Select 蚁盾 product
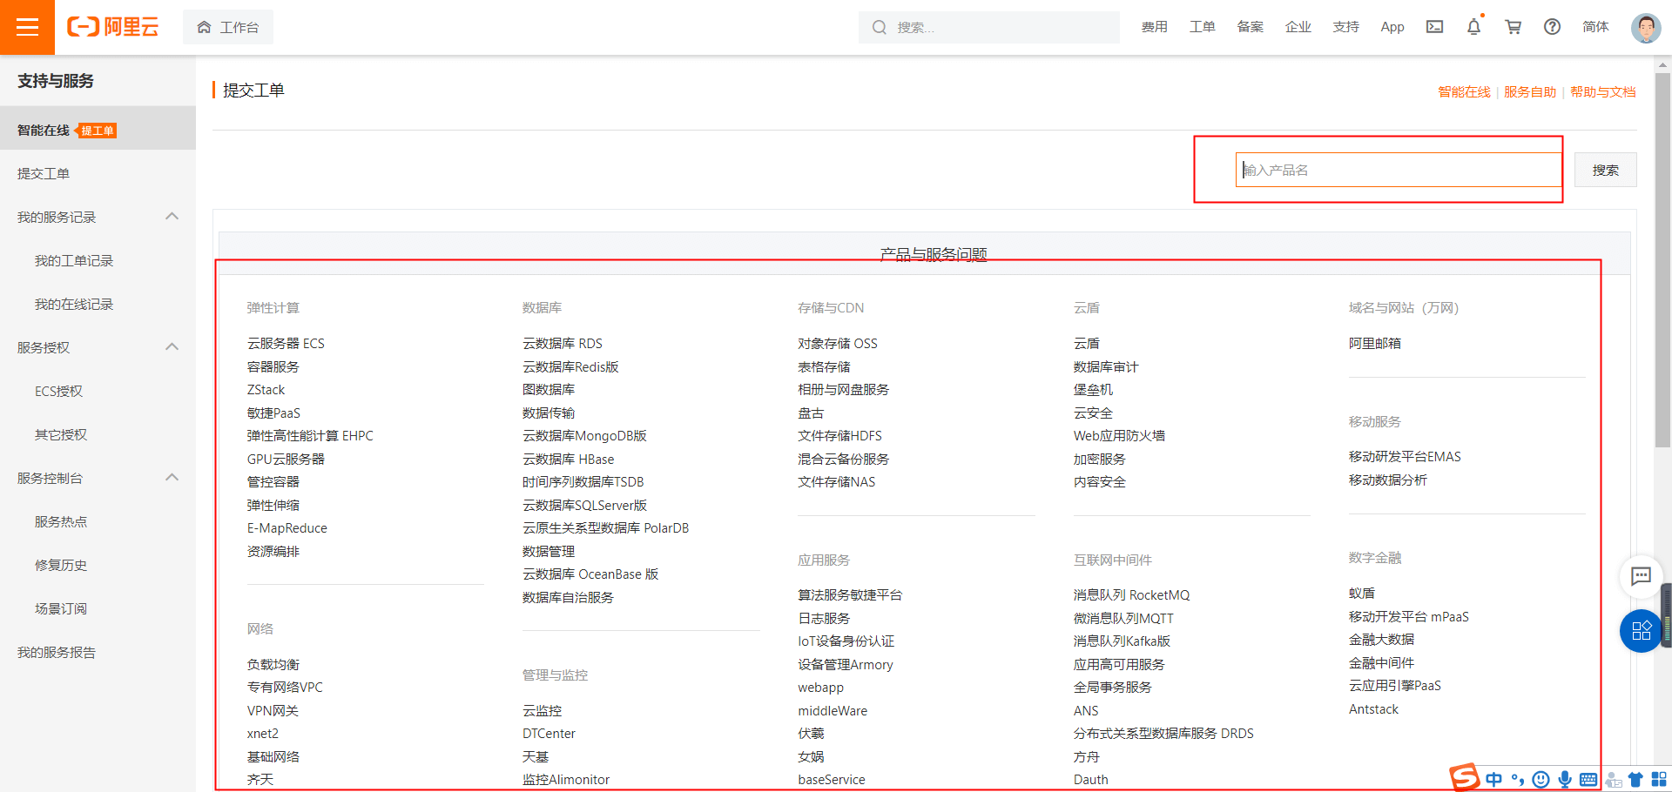1672x792 pixels. pyautogui.click(x=1362, y=594)
